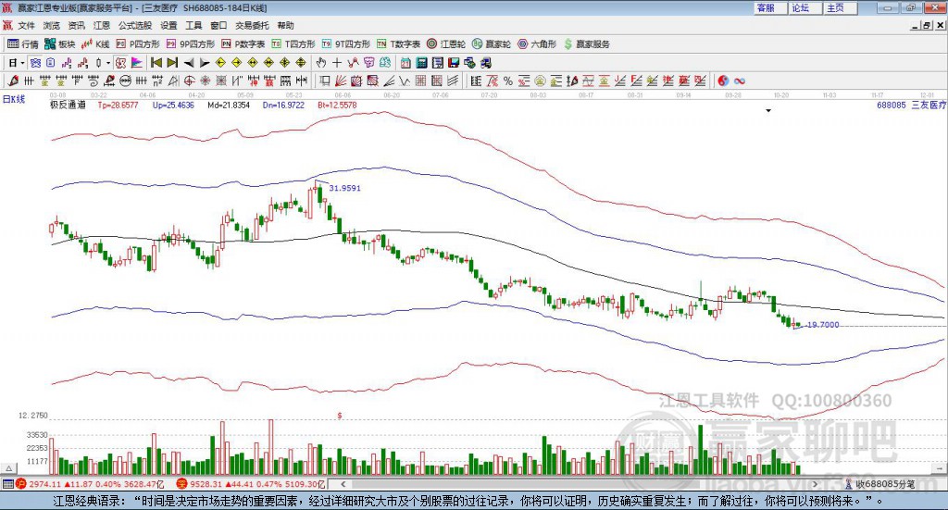Image resolution: width=948 pixels, height=510 pixels.
Task: Open the calendar icon in toolbar
Action: (x=405, y=63)
